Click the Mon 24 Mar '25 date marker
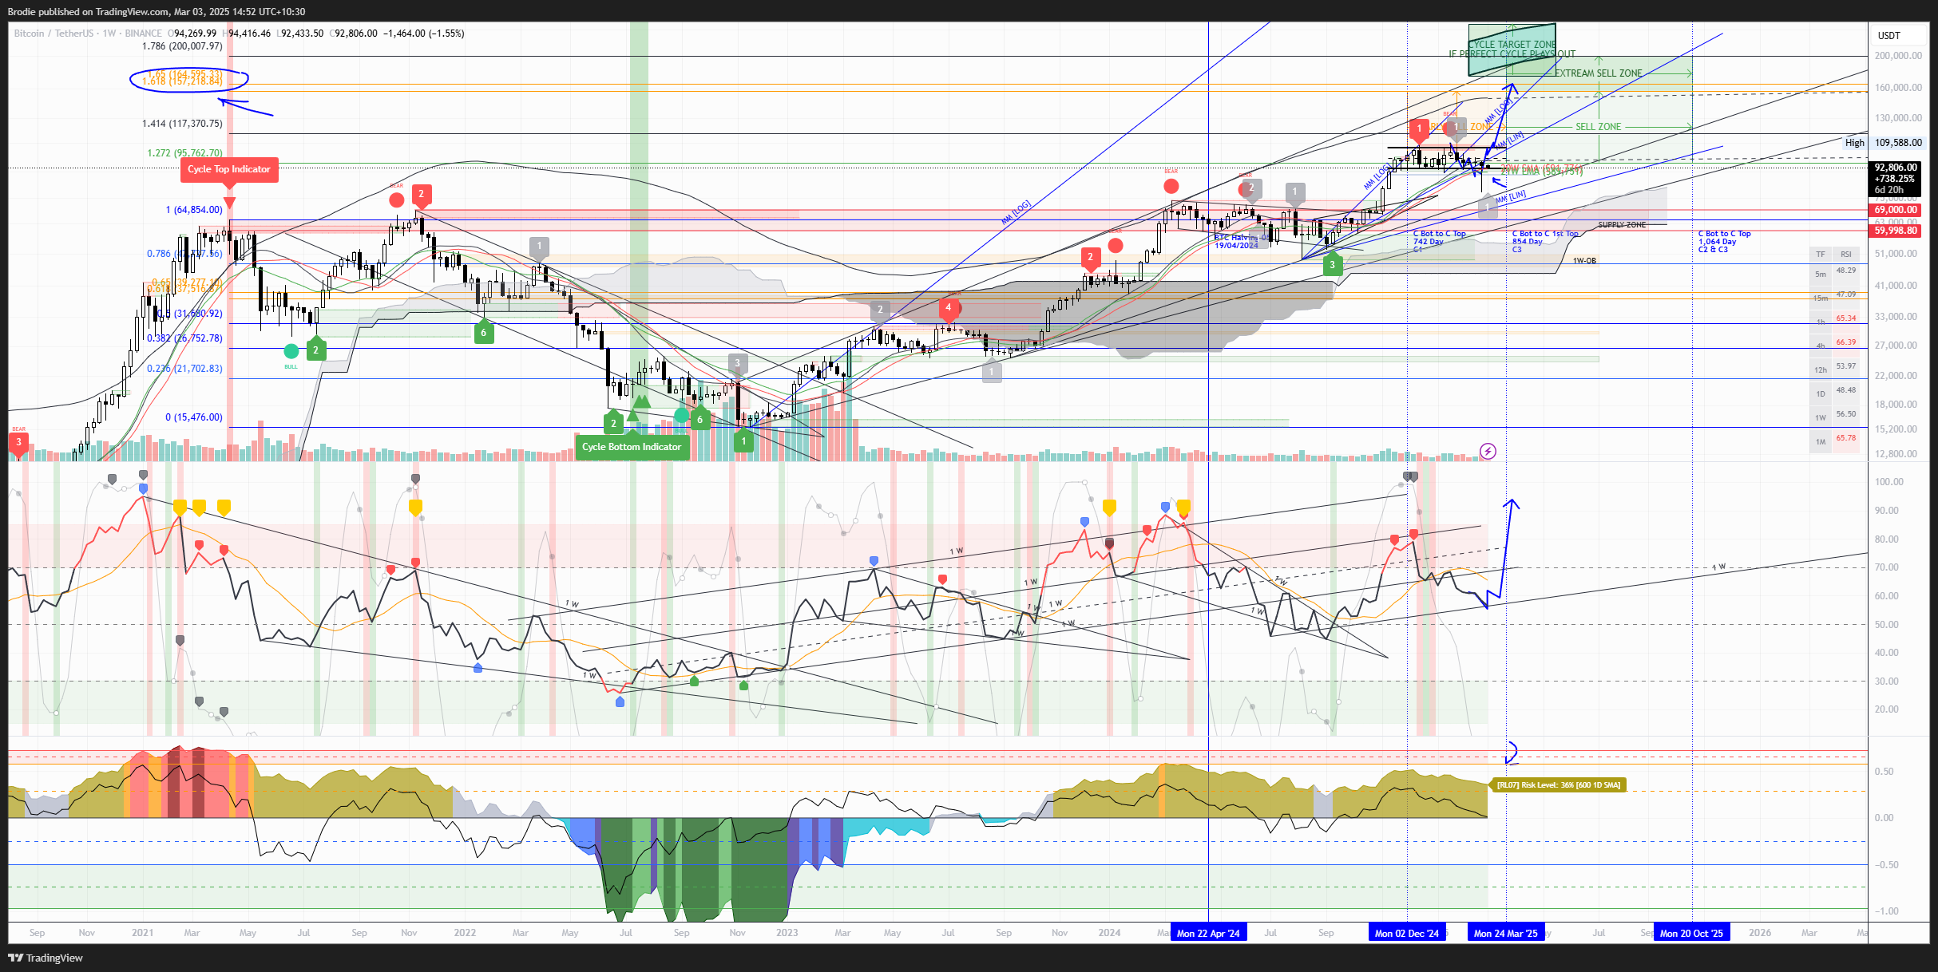 point(1506,933)
